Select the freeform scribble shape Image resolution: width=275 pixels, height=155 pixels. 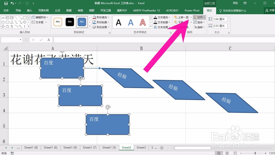pyautogui.click(x=12, y=26)
